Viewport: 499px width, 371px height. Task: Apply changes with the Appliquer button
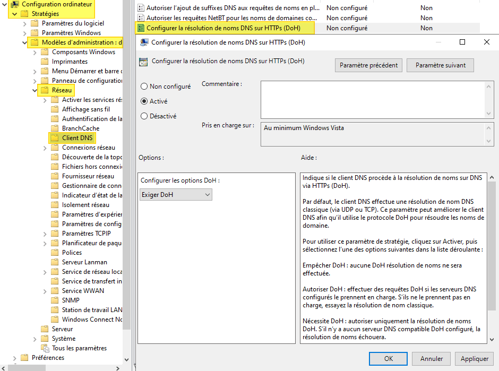(x=474, y=359)
